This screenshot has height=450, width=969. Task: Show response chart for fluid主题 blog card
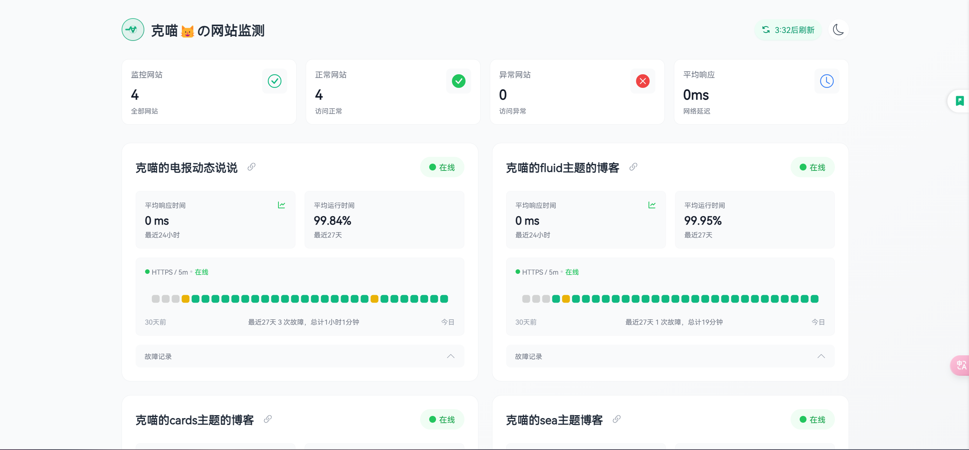pos(652,205)
